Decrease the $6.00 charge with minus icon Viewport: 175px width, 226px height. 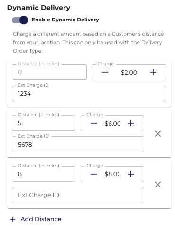(x=94, y=123)
